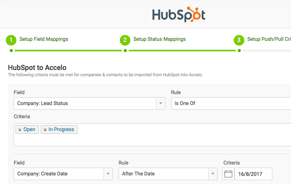291x184 pixels.
Task: Click the green step 3 number circle
Action: pyautogui.click(x=239, y=40)
